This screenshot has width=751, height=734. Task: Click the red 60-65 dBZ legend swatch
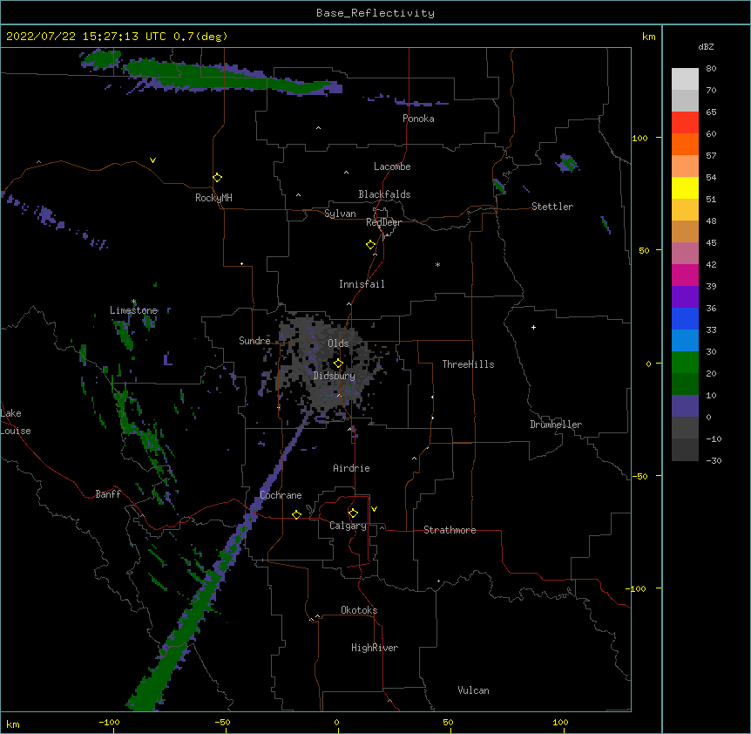click(685, 123)
